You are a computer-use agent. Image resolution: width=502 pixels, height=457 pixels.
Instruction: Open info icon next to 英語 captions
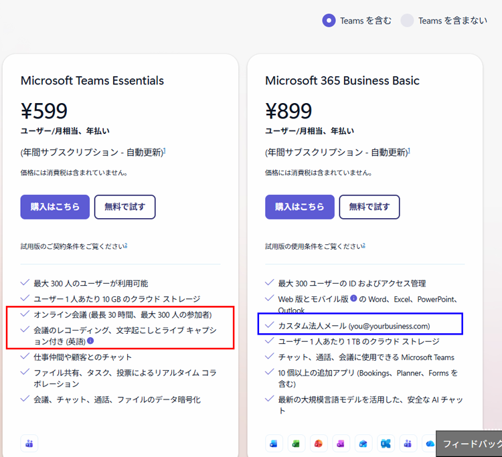click(90, 341)
